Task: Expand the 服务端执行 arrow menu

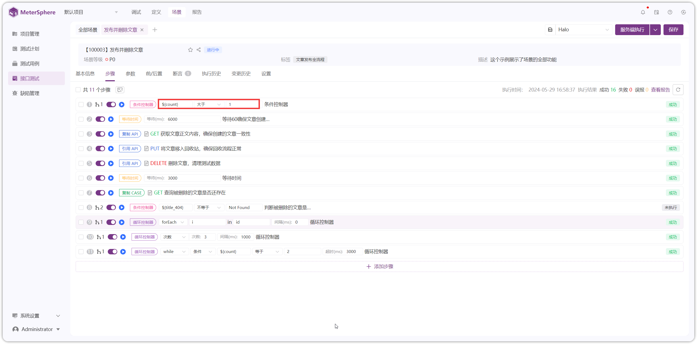Action: pos(655,30)
